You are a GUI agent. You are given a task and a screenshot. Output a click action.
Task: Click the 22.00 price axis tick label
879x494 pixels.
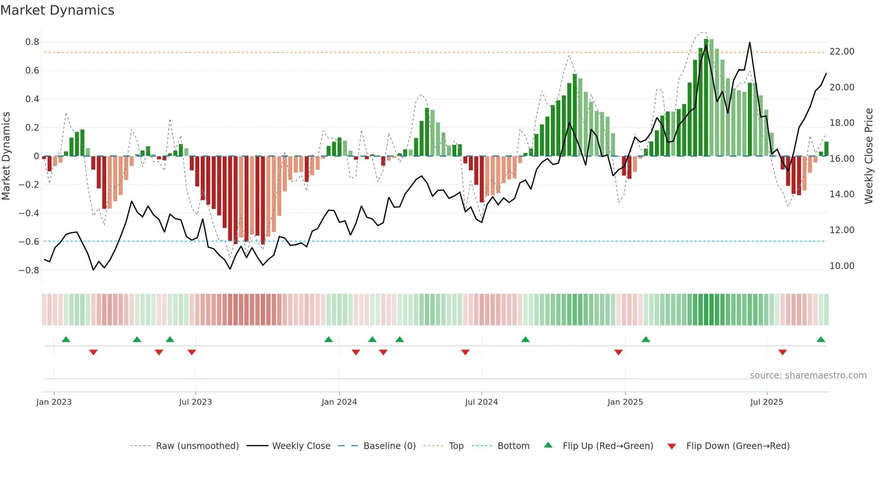click(x=842, y=52)
